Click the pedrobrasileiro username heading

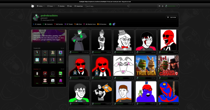[49, 15]
